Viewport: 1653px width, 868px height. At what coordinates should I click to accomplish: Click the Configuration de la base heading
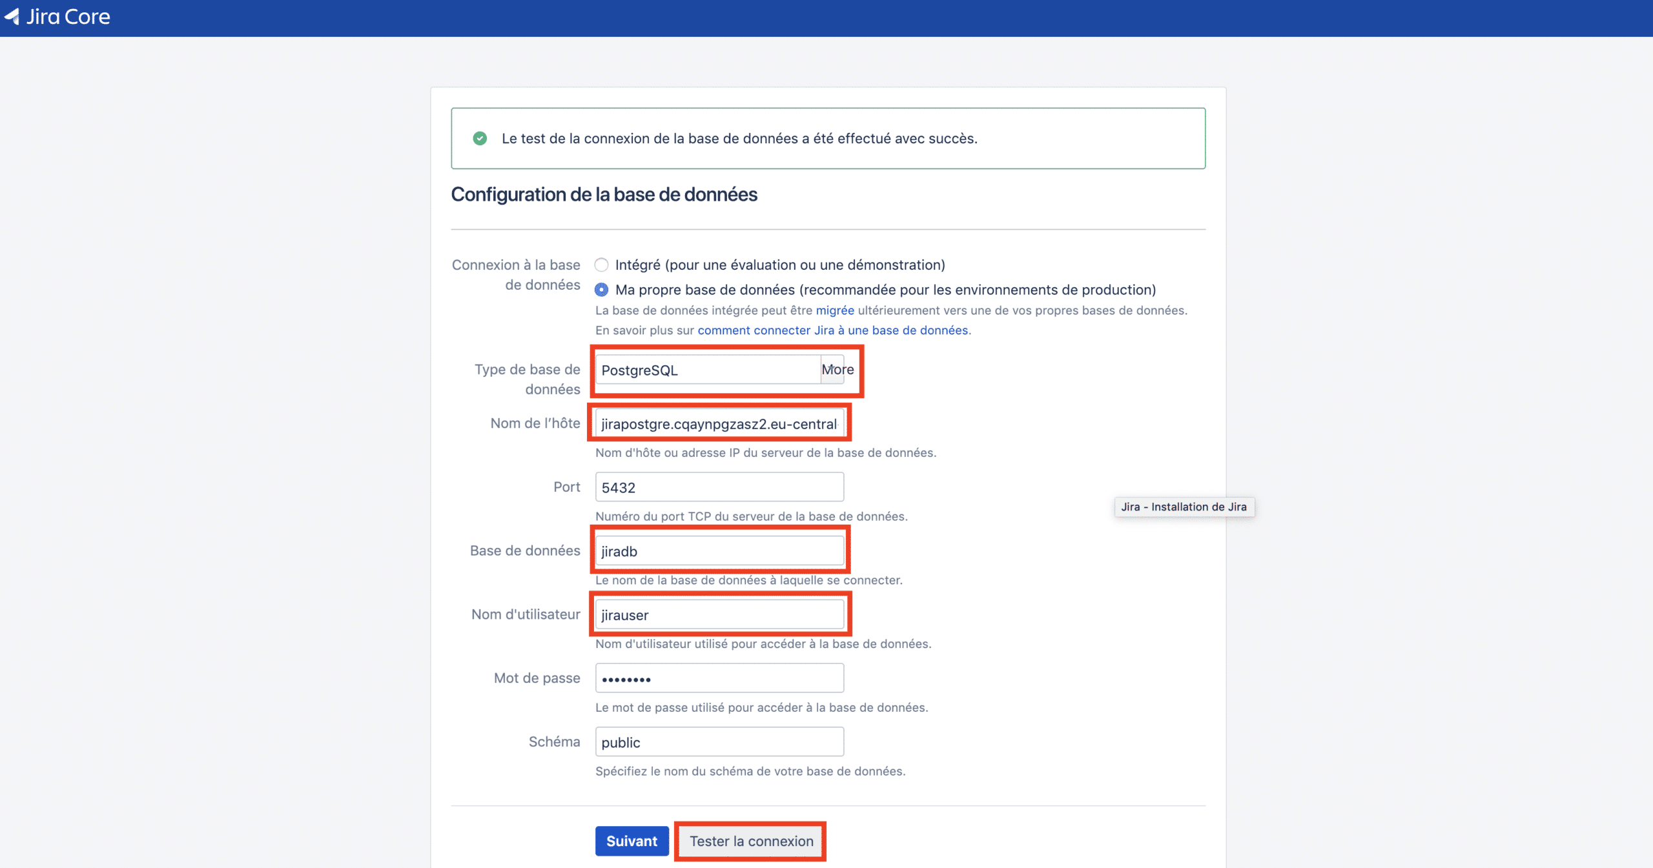(x=604, y=194)
